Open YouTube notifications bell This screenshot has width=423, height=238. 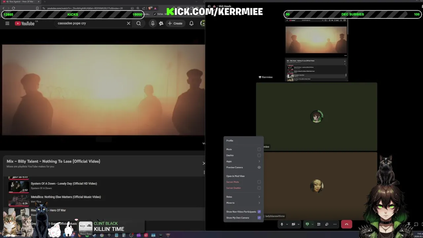191,23
